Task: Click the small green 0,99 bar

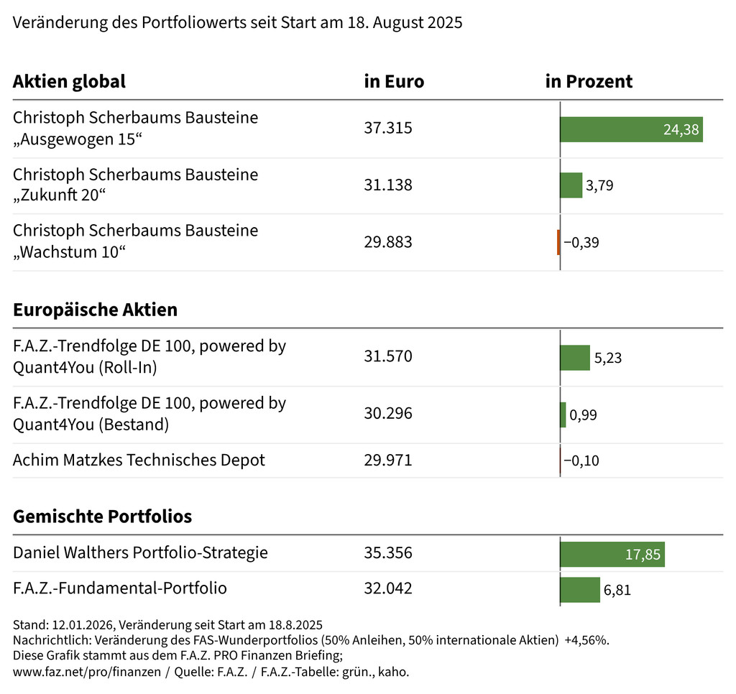Action: [x=563, y=415]
